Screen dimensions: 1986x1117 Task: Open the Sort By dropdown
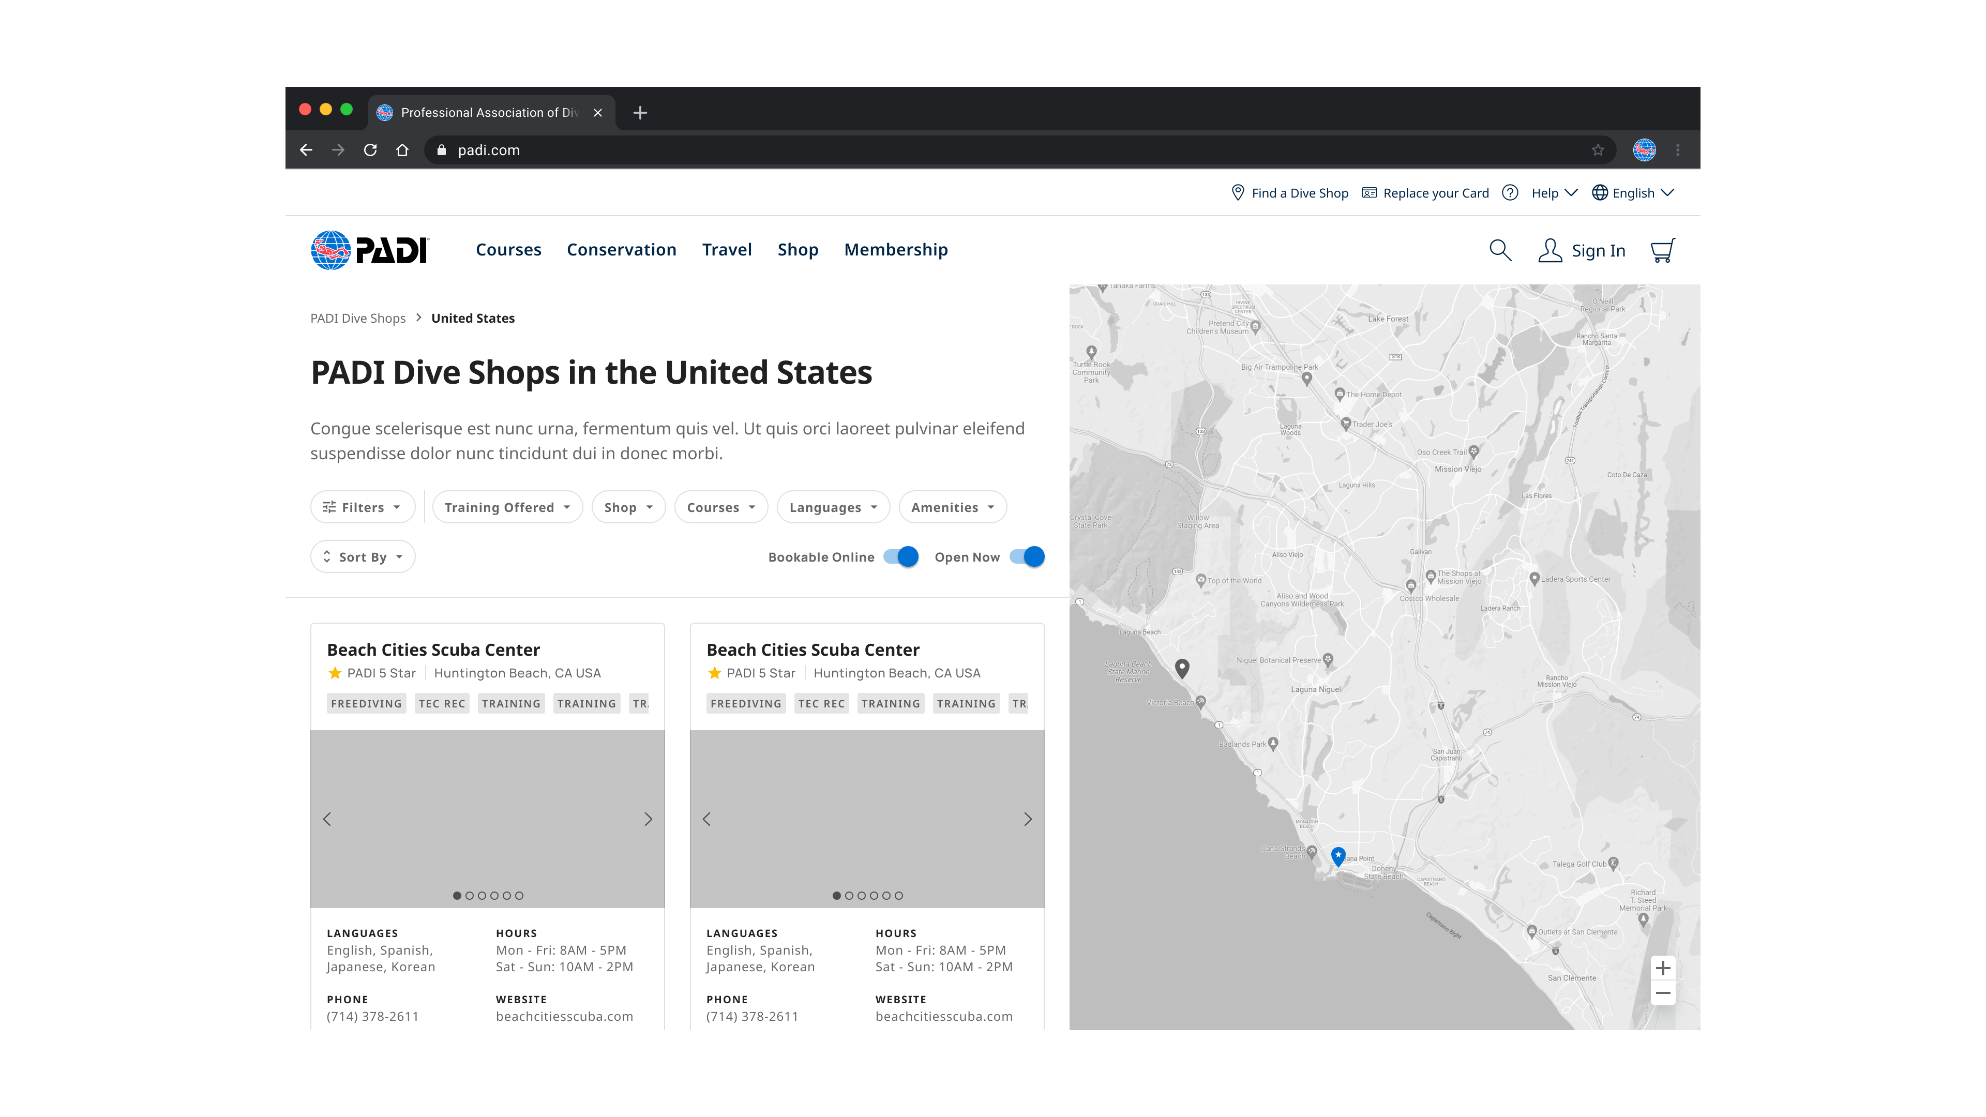pyautogui.click(x=363, y=556)
